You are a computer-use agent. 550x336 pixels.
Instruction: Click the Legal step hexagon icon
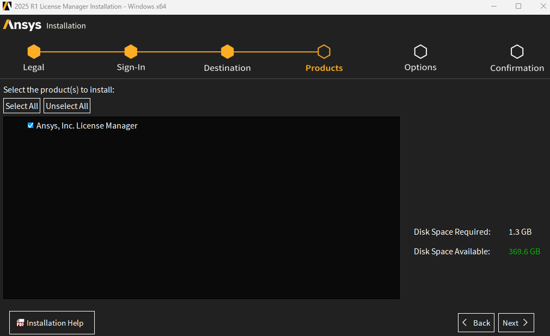pyautogui.click(x=34, y=52)
